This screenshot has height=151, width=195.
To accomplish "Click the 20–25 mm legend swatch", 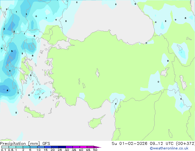I will point(55,147).
